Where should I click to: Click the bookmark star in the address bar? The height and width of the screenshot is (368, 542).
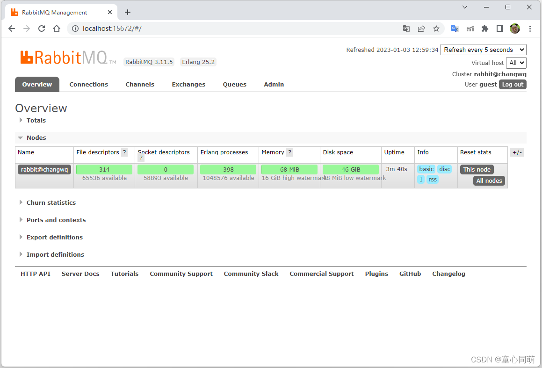436,29
